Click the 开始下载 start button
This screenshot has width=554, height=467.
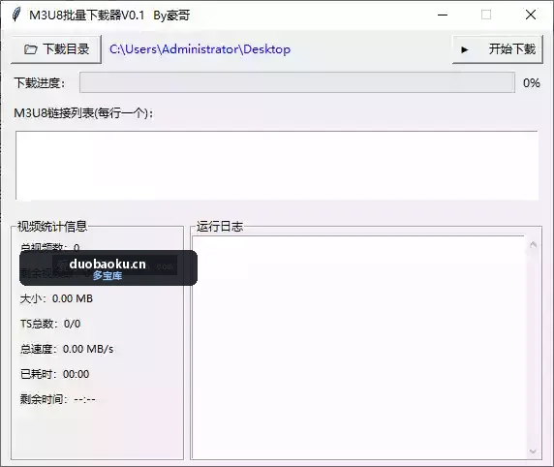point(498,49)
